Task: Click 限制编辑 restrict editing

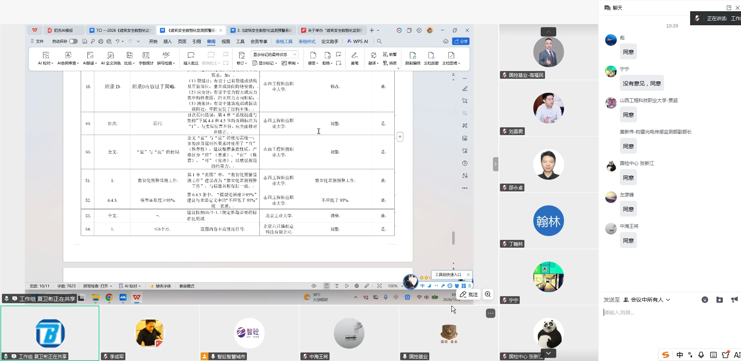Action: tap(413, 58)
